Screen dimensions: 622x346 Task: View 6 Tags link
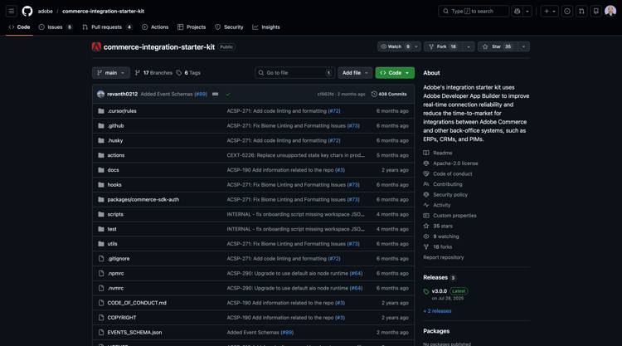point(188,73)
